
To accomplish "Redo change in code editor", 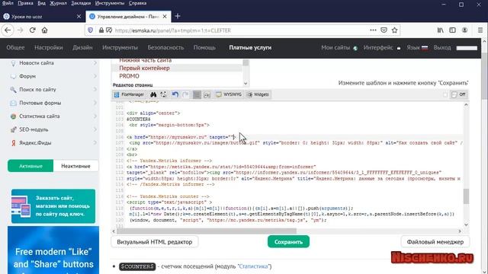I will tap(185, 94).
